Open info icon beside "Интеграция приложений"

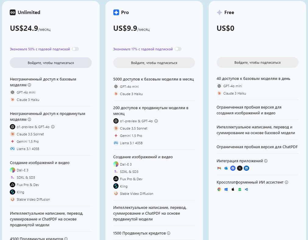coord(266,161)
